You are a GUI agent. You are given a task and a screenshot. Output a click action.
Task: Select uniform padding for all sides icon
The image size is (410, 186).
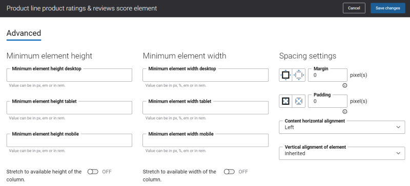[285, 101]
